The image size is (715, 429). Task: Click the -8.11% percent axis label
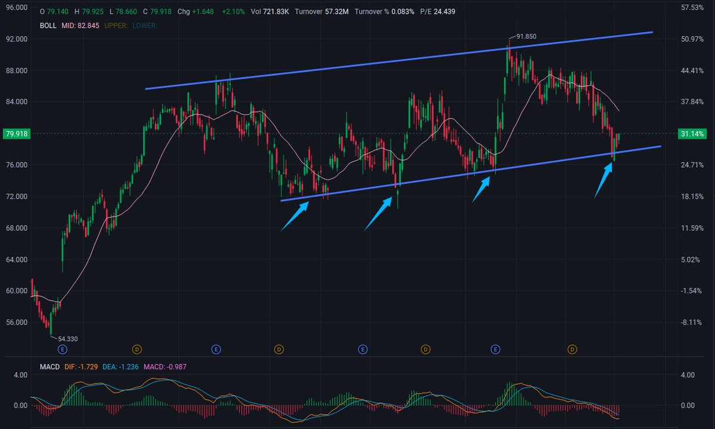692,322
